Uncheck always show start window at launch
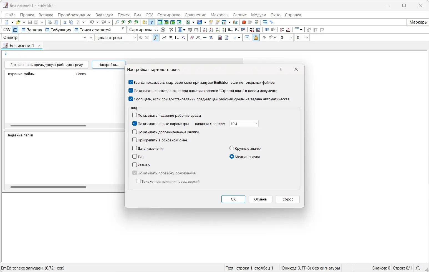 [x=131, y=82]
